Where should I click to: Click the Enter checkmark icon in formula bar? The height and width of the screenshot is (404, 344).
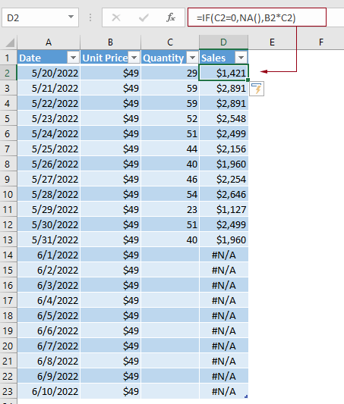pos(144,17)
